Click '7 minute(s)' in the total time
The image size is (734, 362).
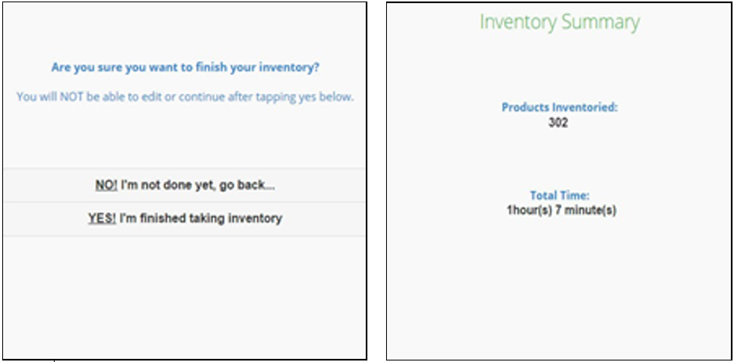586,210
